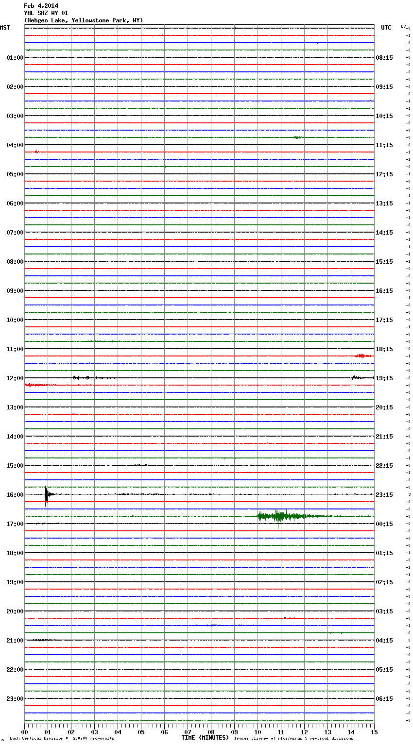This screenshot has width=413, height=745.
Task: Click the '03:00' MST hour label
Action: pos(15,116)
